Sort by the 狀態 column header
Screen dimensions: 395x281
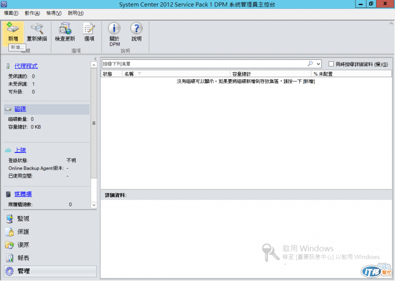[112, 74]
